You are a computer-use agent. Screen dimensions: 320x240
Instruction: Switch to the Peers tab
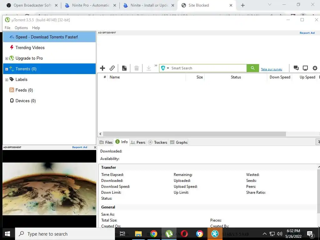(138, 142)
